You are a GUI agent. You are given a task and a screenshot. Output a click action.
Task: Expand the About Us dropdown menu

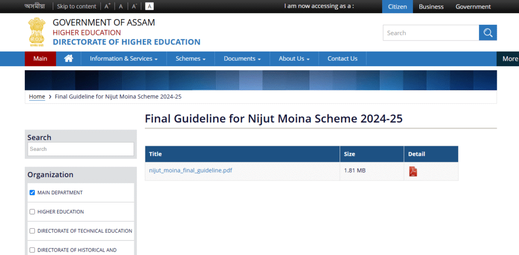[294, 59]
